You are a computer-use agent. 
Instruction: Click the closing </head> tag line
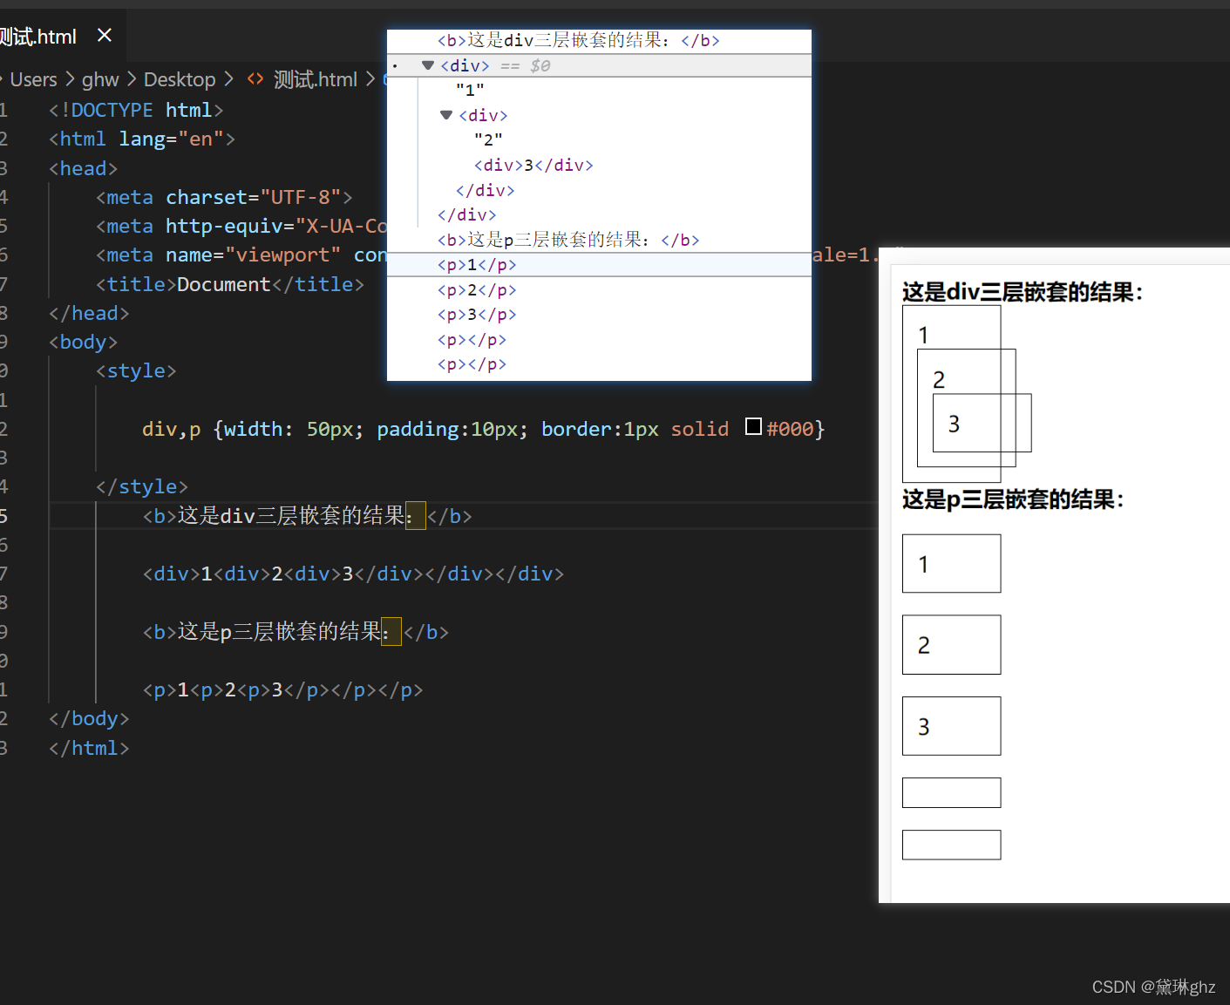(89, 313)
